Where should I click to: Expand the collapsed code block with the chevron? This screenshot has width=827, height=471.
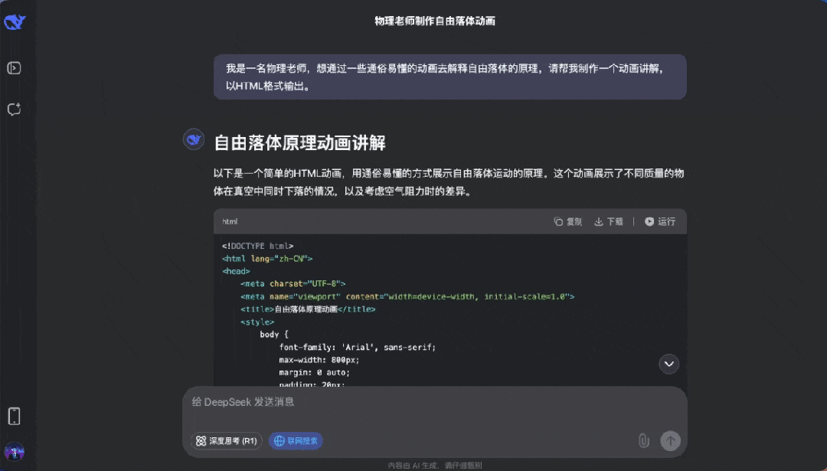(668, 364)
